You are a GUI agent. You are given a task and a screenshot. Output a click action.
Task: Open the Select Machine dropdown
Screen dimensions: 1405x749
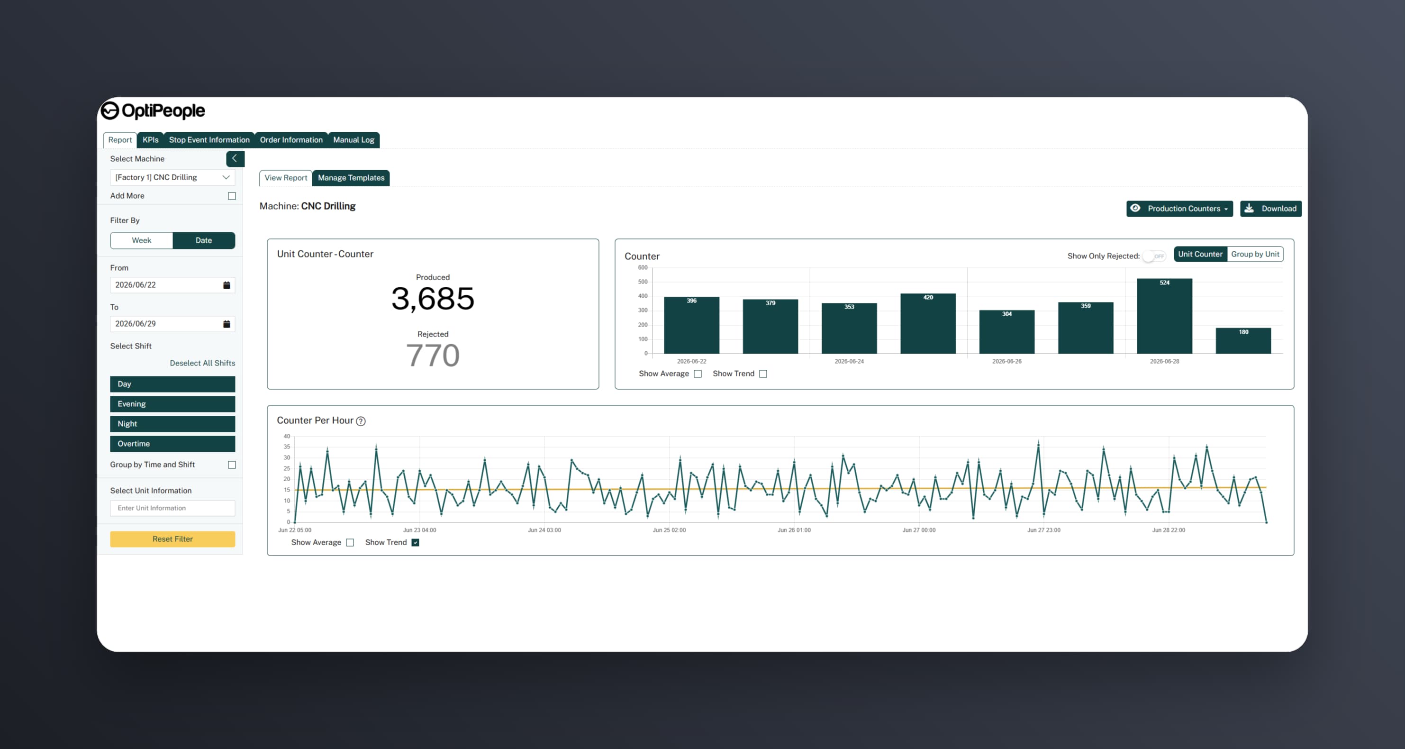[x=172, y=177]
